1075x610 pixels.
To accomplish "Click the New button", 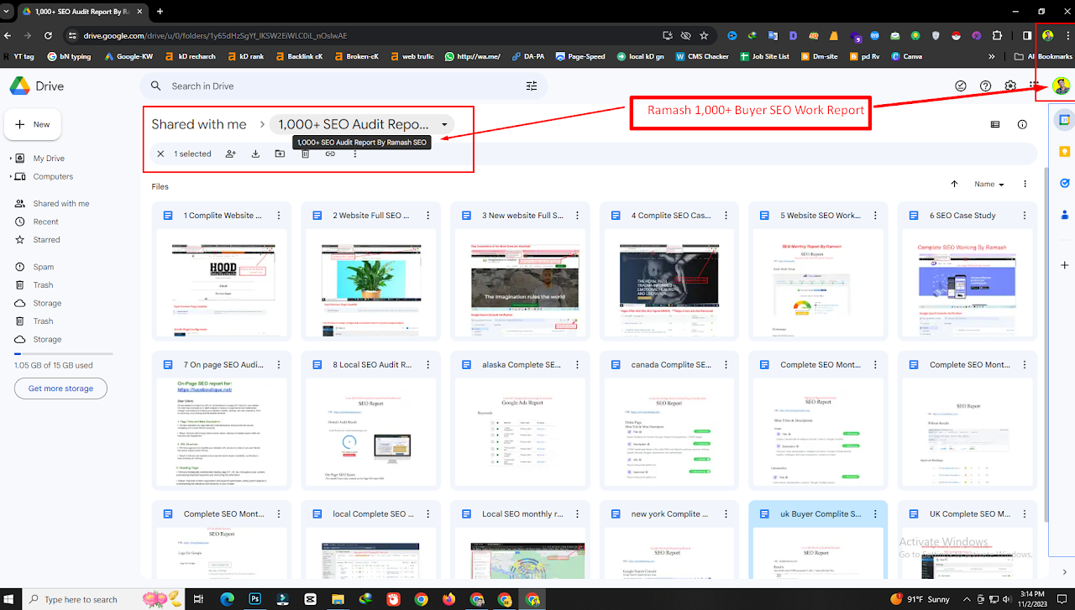I will pos(32,124).
